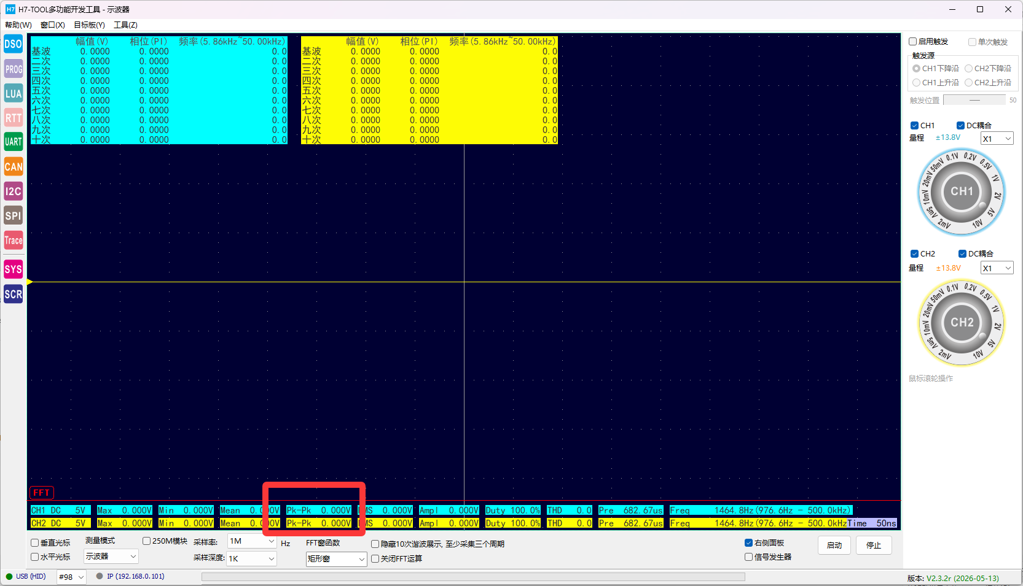1023x586 pixels.
Task: Open the 窗口(X) menu
Action: click(53, 25)
